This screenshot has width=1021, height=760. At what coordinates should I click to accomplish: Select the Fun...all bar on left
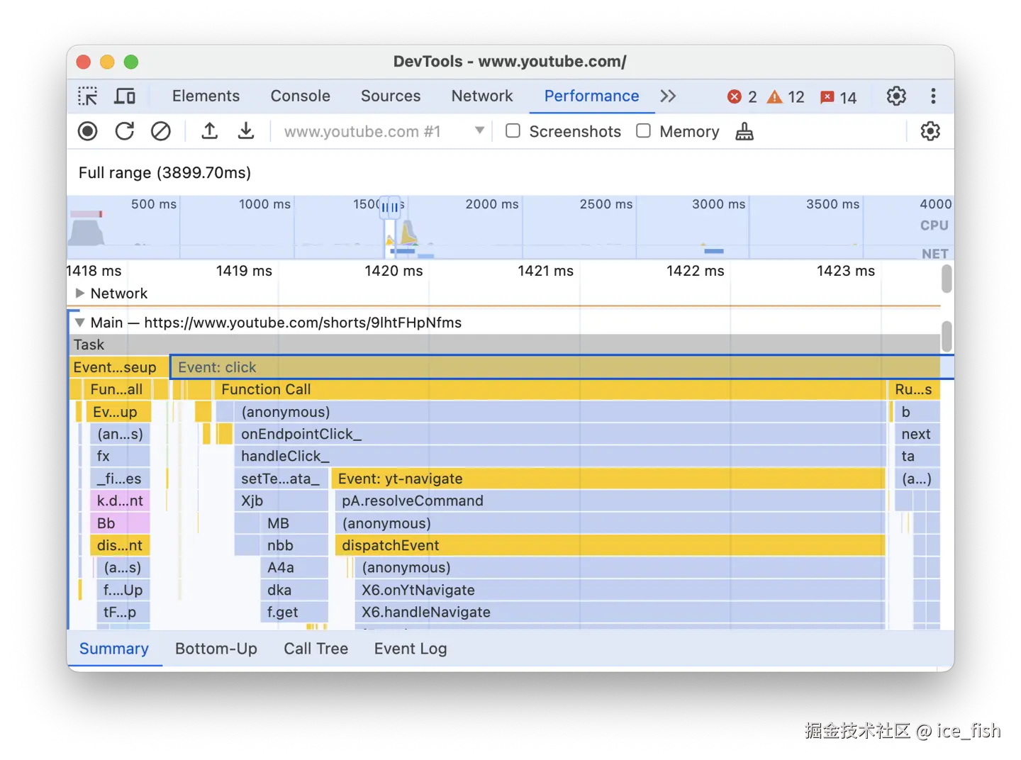pyautogui.click(x=117, y=389)
